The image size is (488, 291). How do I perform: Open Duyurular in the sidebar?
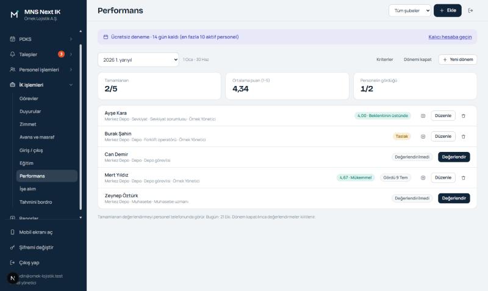47,112
